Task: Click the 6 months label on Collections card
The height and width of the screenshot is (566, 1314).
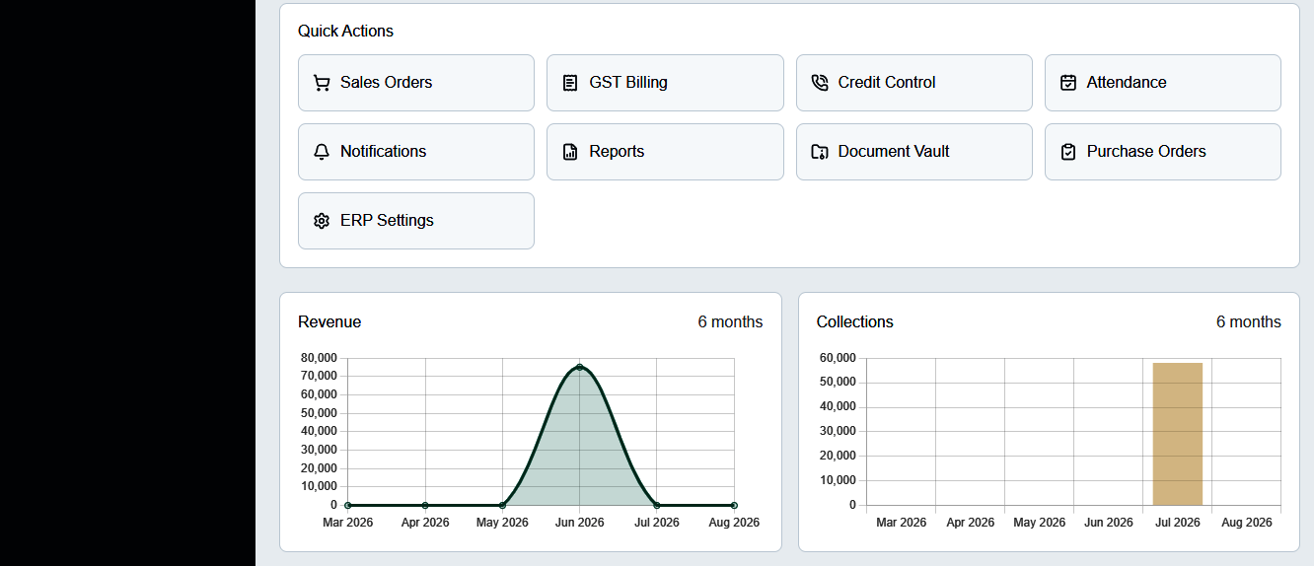Action: click(x=1249, y=322)
